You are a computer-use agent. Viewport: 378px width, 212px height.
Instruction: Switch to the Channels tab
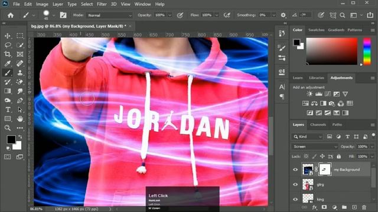(x=318, y=124)
